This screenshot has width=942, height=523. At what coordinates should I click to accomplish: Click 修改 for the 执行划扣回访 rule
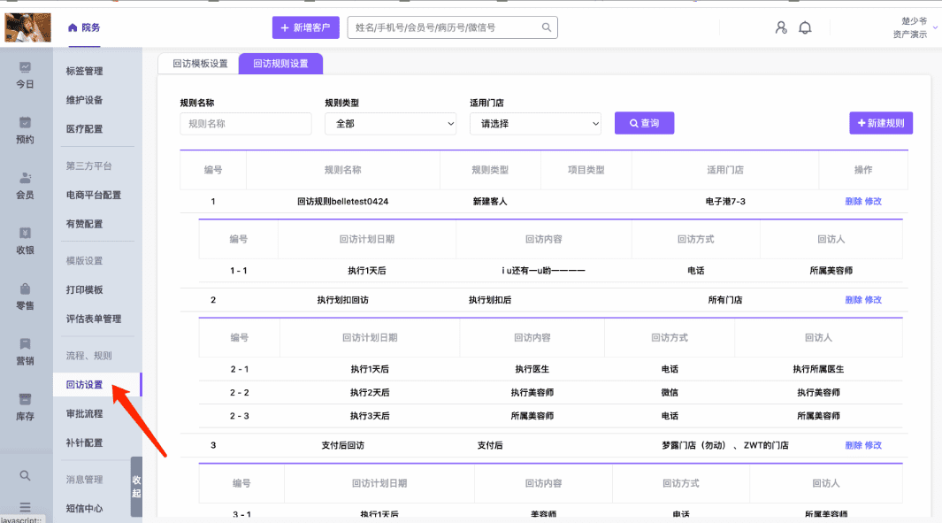pos(873,300)
